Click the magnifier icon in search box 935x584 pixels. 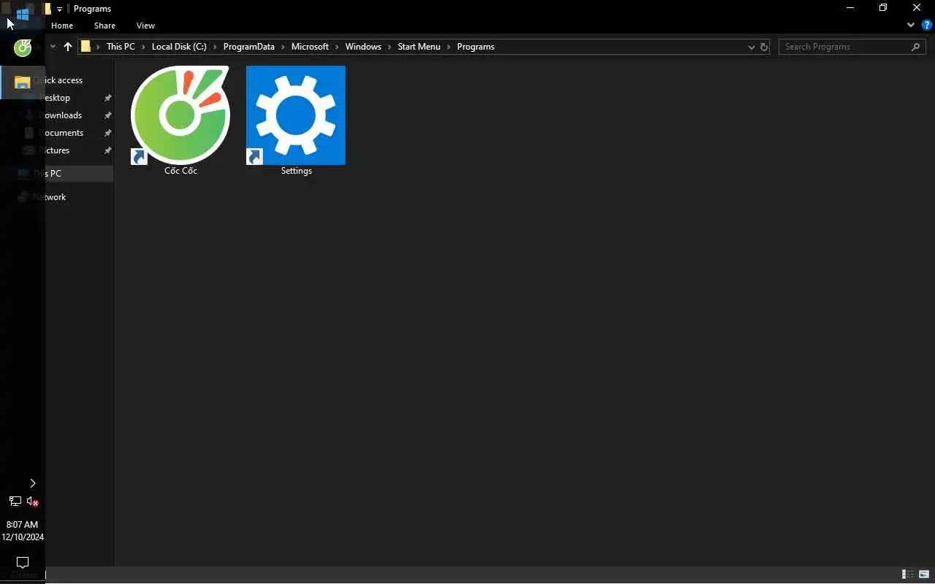(916, 47)
